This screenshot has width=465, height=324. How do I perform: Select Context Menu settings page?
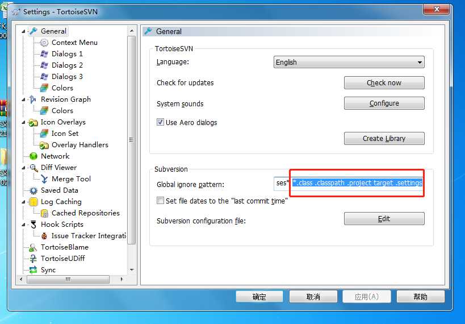(x=74, y=43)
